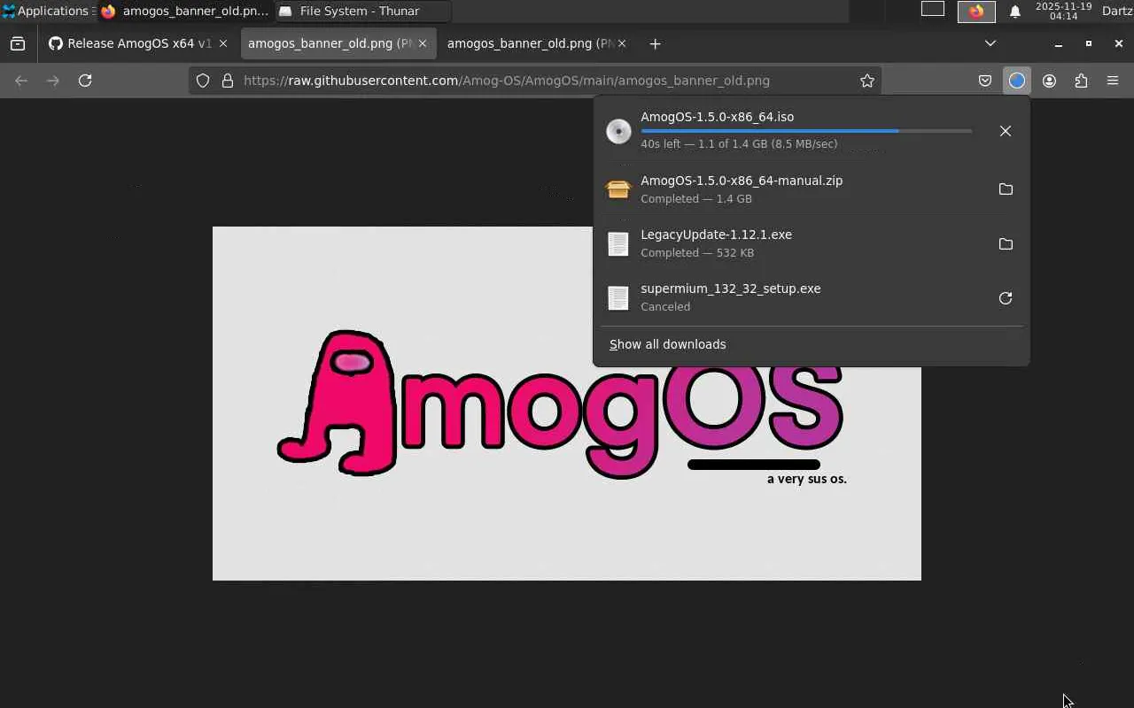Open the Applications menu in the top panel
The width and height of the screenshot is (1134, 708).
(x=46, y=12)
